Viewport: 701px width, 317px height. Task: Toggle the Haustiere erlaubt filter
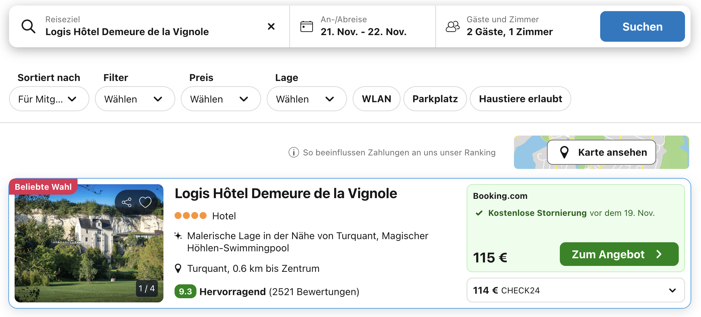[x=520, y=99]
